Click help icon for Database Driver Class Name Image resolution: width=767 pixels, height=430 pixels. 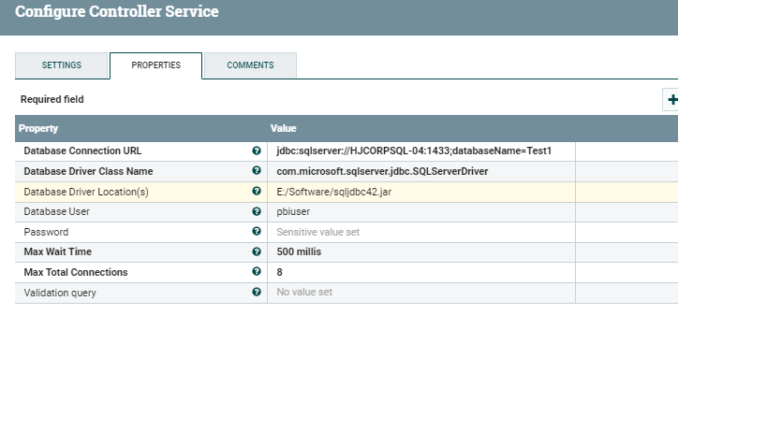coord(257,171)
